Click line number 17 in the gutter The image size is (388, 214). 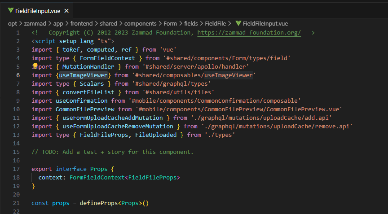[x=16, y=169]
